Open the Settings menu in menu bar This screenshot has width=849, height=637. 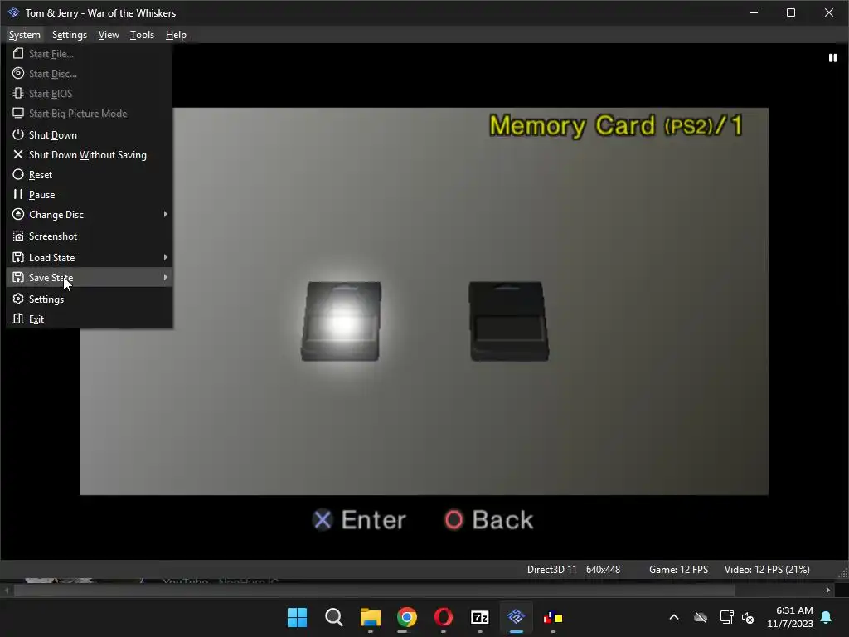tap(70, 35)
